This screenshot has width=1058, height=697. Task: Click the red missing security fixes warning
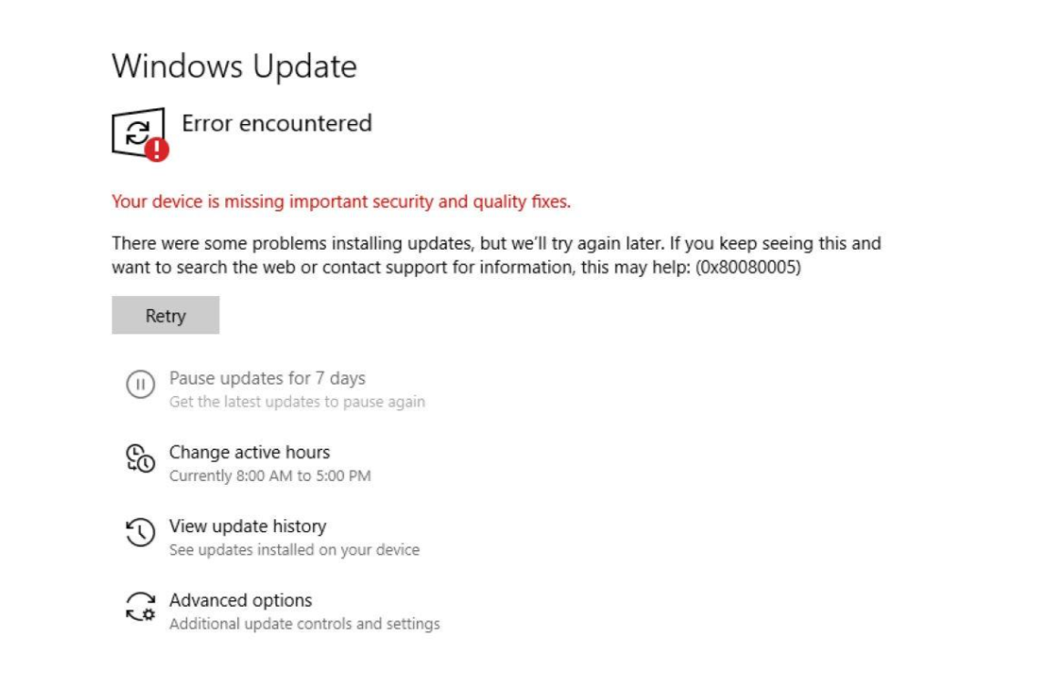coord(341,201)
